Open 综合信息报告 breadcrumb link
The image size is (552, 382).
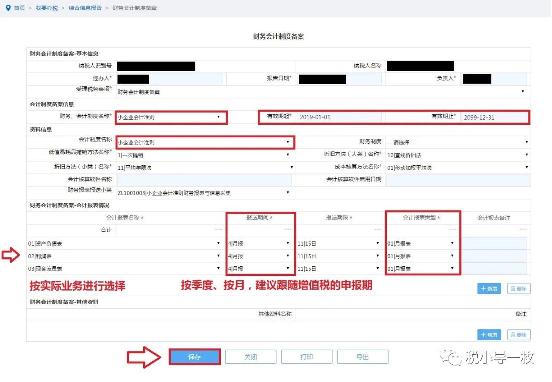85,8
